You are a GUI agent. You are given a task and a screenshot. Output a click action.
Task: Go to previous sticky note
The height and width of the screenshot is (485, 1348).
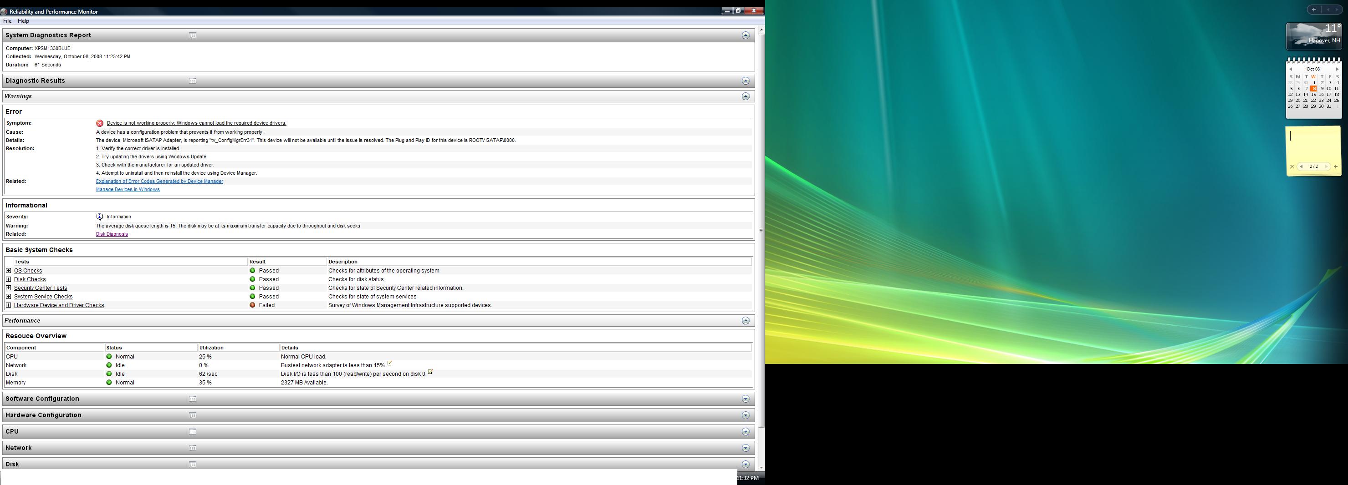[1302, 167]
